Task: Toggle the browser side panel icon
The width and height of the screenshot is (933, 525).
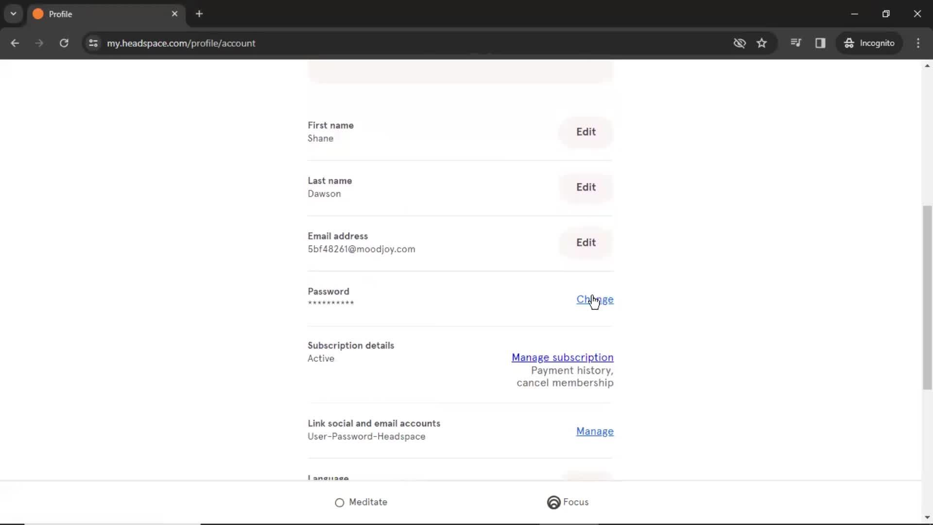Action: coord(820,43)
